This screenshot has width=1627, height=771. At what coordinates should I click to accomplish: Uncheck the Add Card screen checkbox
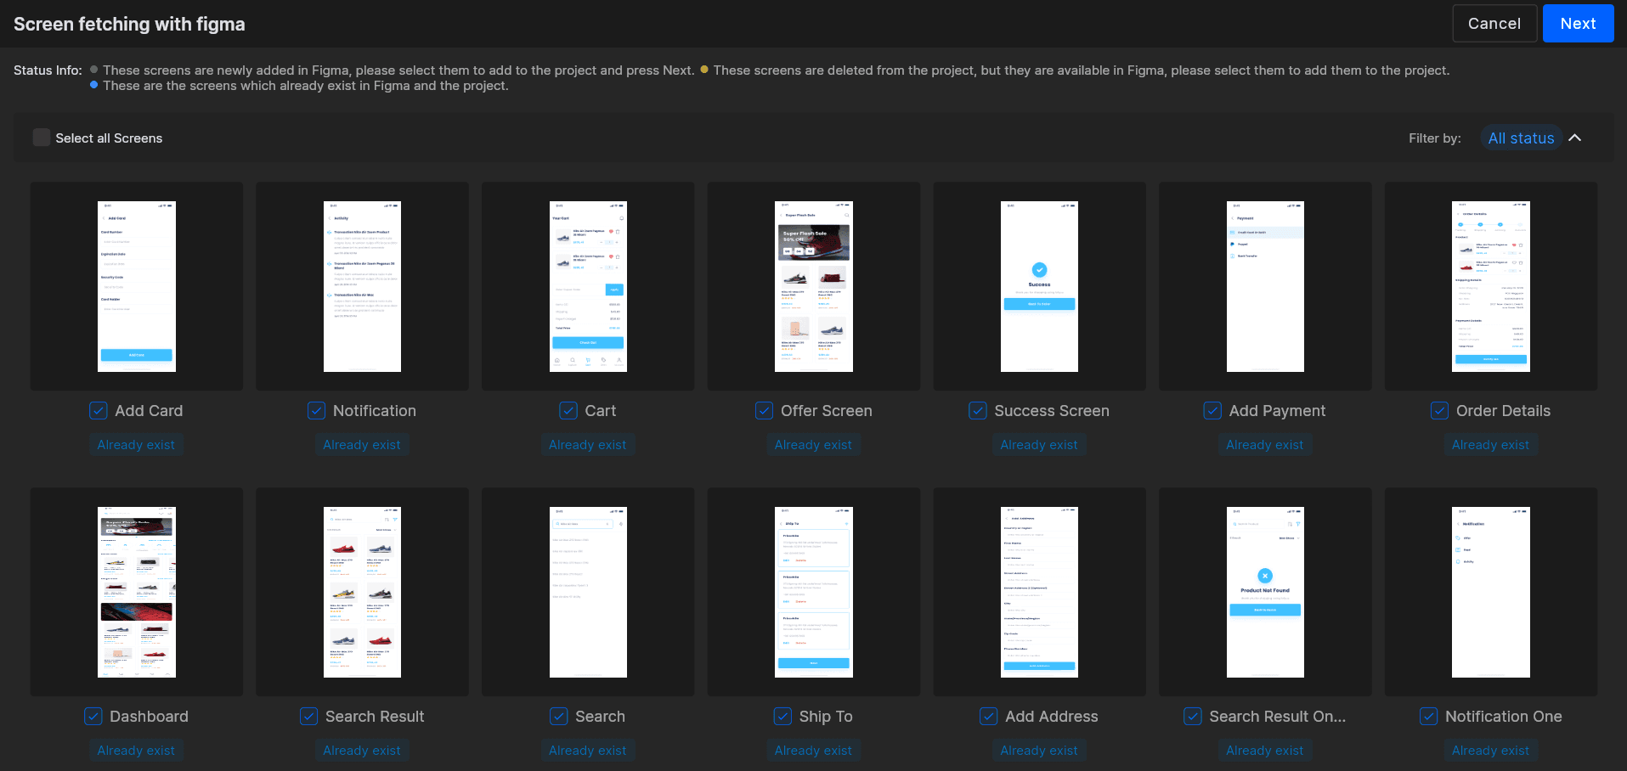tap(98, 410)
